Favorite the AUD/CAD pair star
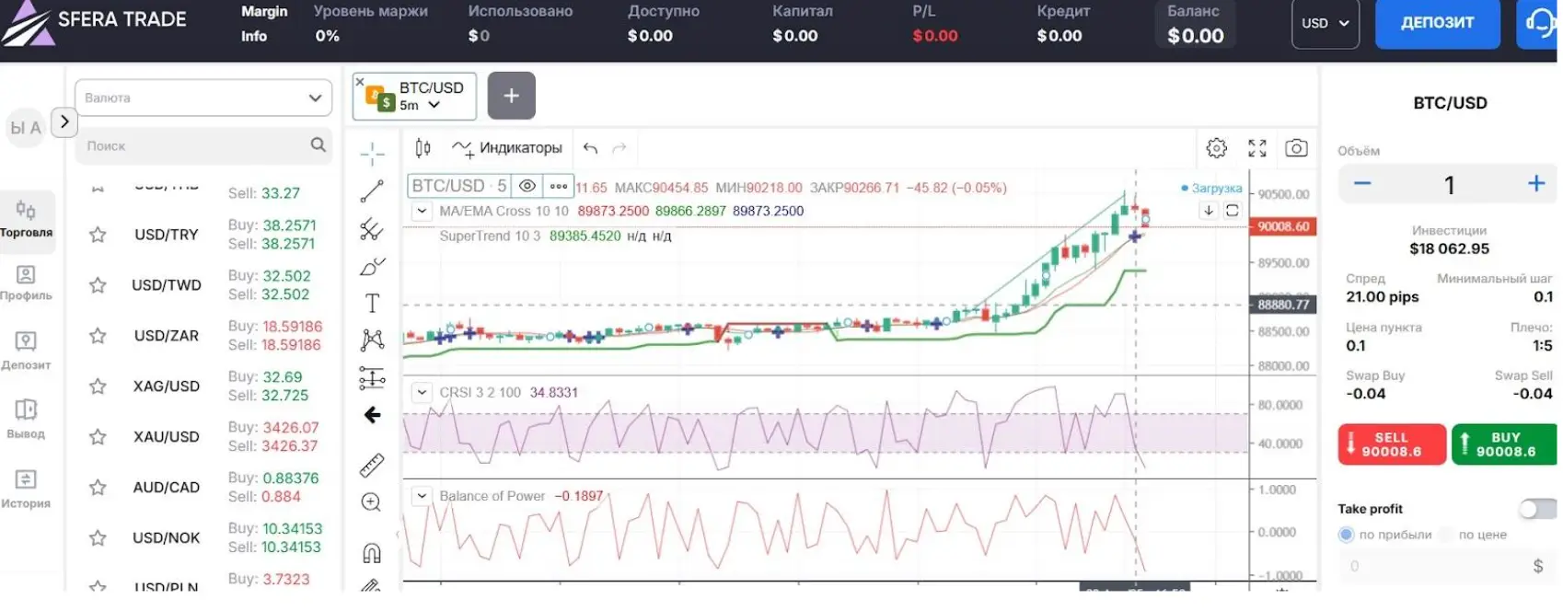The height and width of the screenshot is (611, 1563). [x=98, y=488]
